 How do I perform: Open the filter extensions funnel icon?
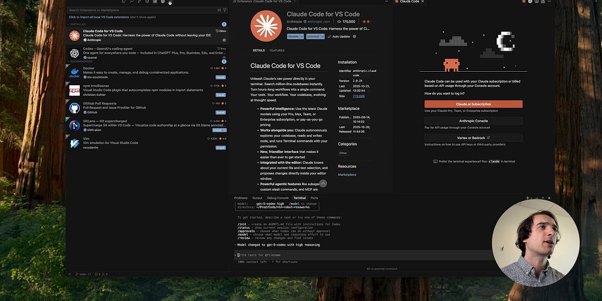pos(225,10)
